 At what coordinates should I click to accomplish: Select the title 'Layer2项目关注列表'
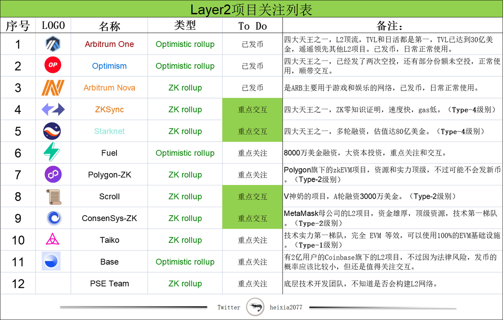point(251,9)
